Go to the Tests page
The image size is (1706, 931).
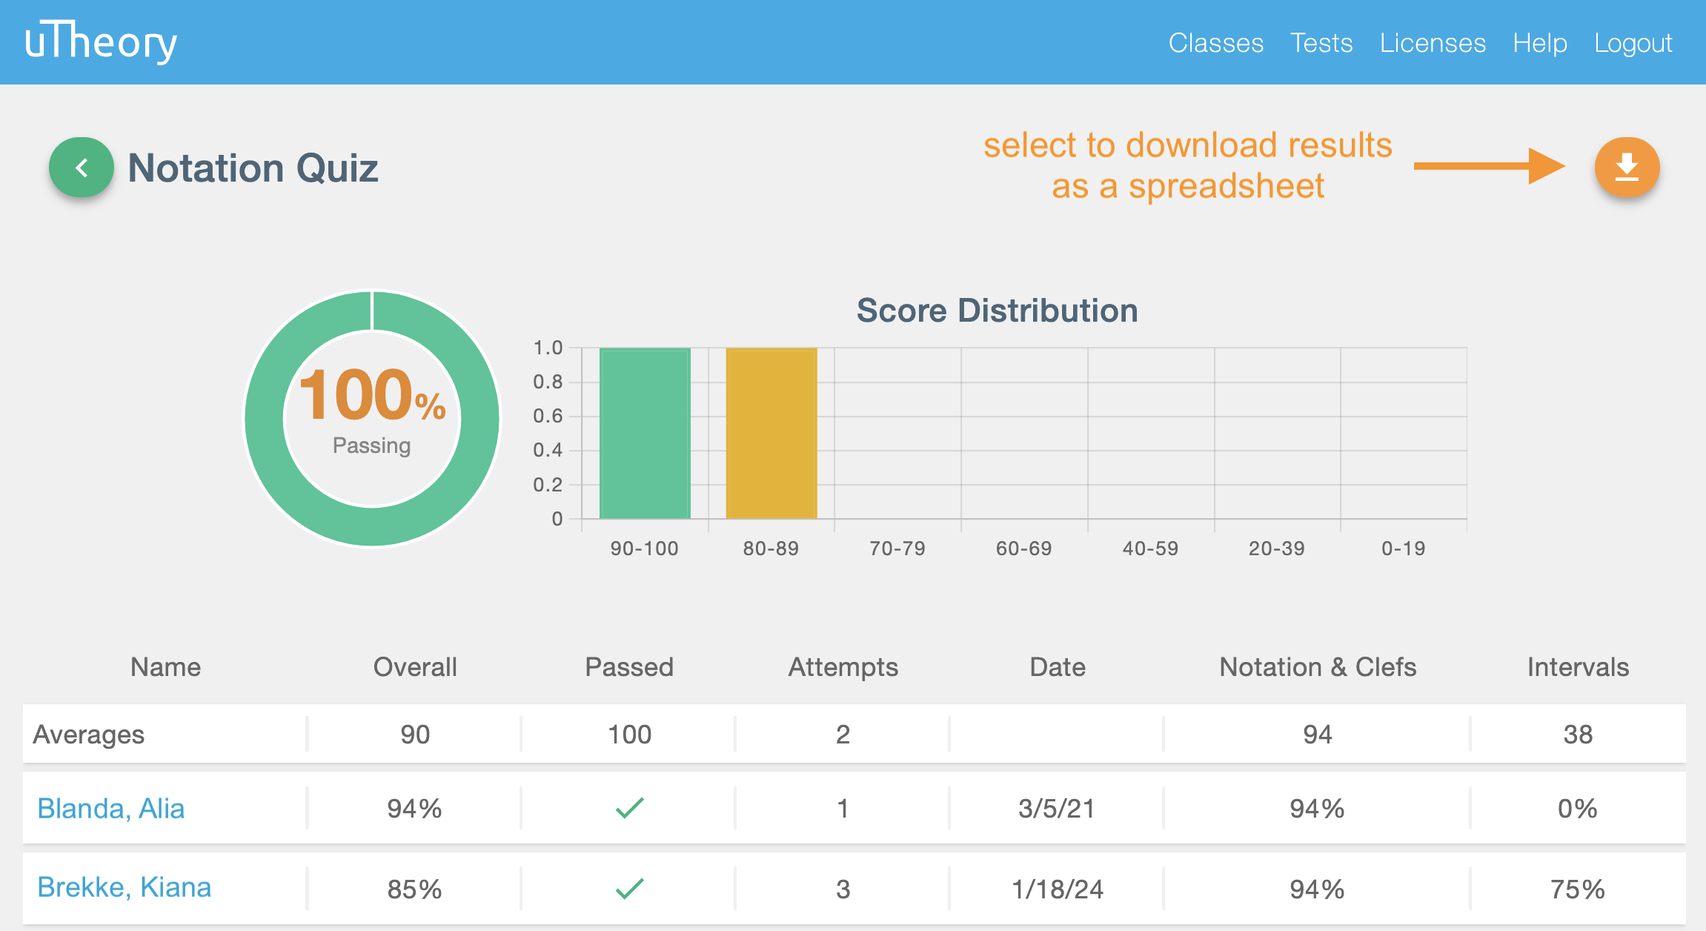(x=1321, y=43)
